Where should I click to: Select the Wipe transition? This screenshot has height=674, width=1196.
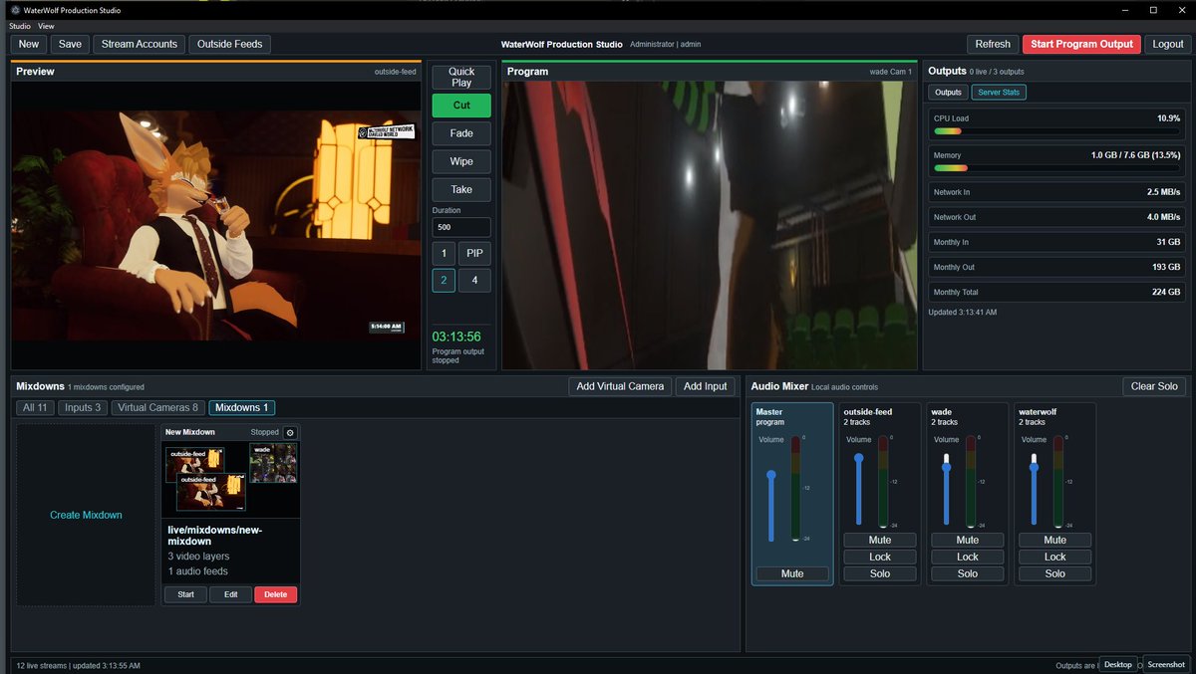pyautogui.click(x=461, y=161)
